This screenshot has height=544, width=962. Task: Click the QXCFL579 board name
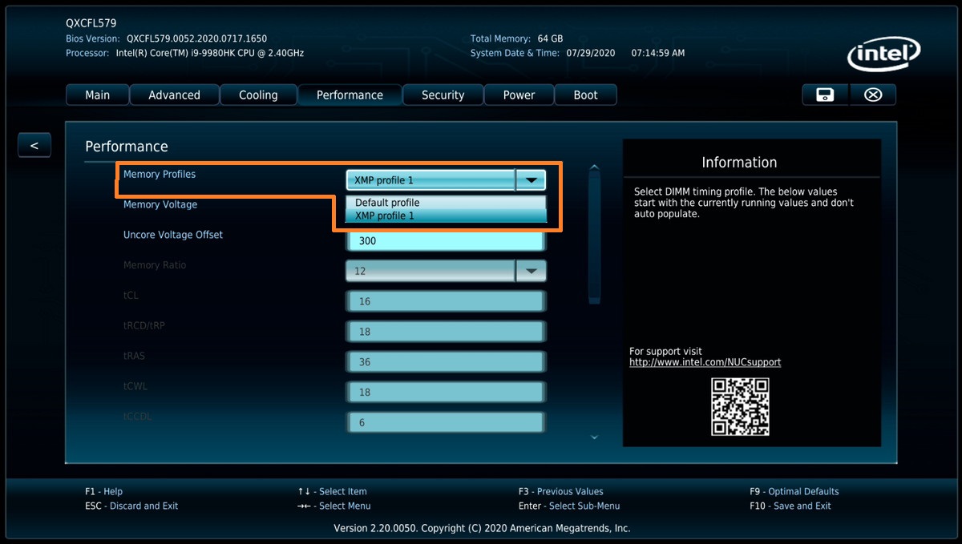(x=91, y=23)
